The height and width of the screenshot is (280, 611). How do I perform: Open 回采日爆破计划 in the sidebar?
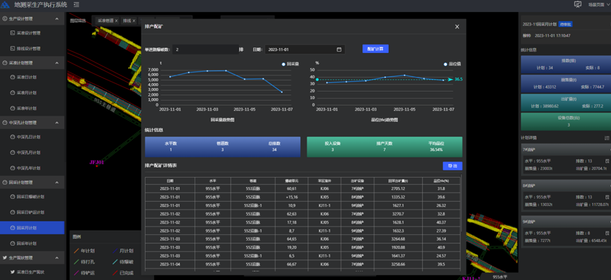pos(32,197)
